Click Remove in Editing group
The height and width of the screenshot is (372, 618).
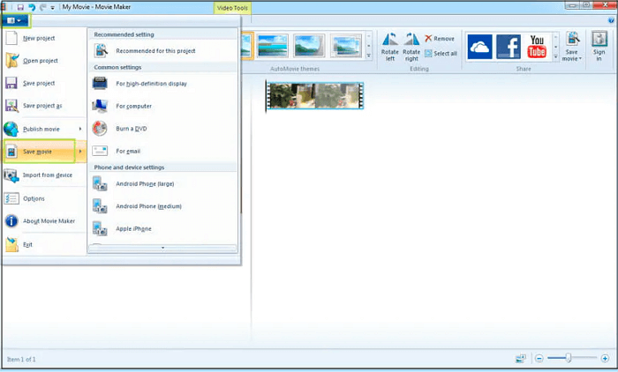pyautogui.click(x=440, y=39)
